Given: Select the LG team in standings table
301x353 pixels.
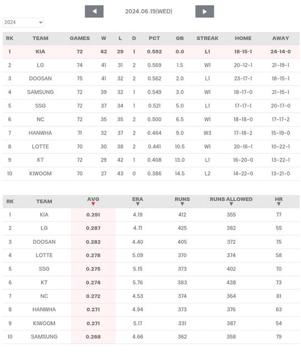Looking at the screenshot, I should pos(40,65).
